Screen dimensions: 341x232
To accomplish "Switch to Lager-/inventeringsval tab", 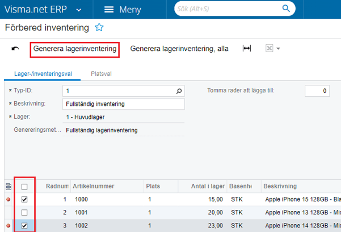I will coord(43,74).
